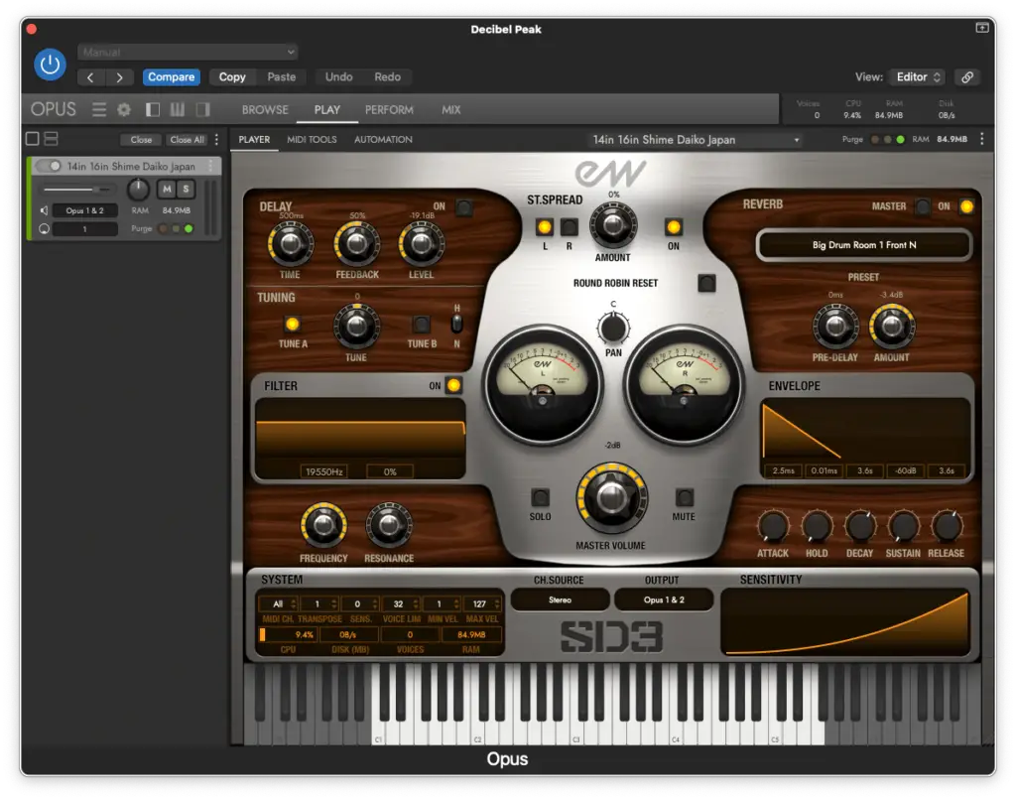Image resolution: width=1016 pixels, height=800 pixels.
Task: Select stacked instrument list view icon
Action: coord(52,139)
